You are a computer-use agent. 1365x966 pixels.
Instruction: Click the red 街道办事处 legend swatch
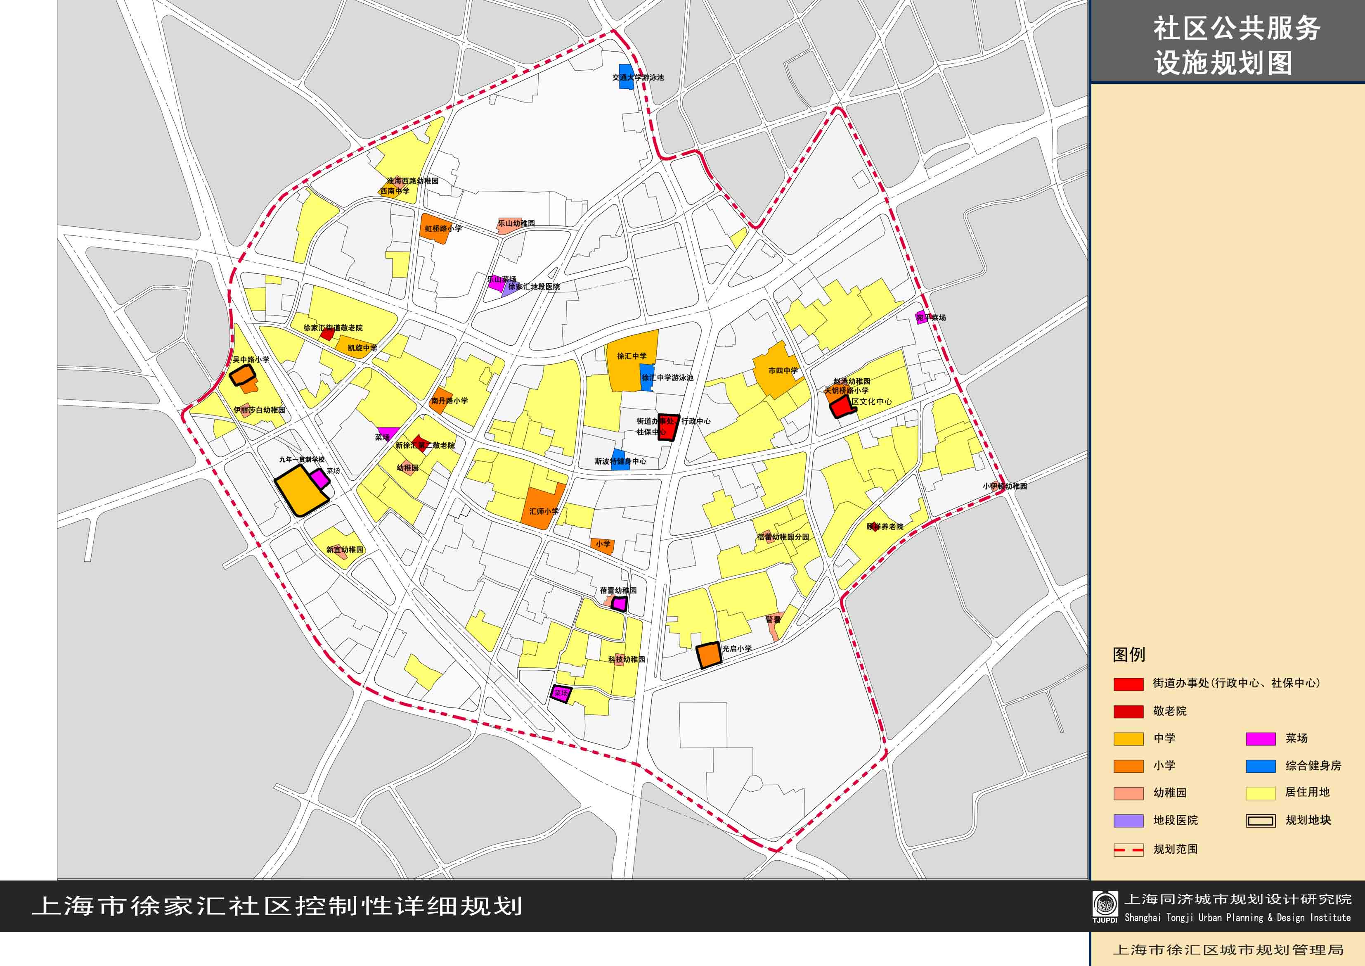(1128, 684)
